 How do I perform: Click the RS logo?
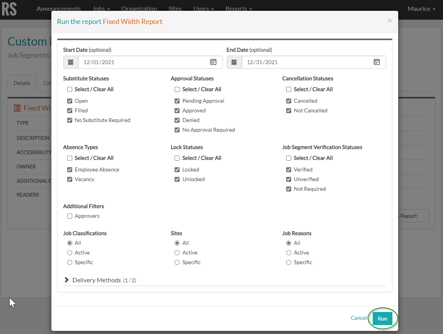point(10,8)
